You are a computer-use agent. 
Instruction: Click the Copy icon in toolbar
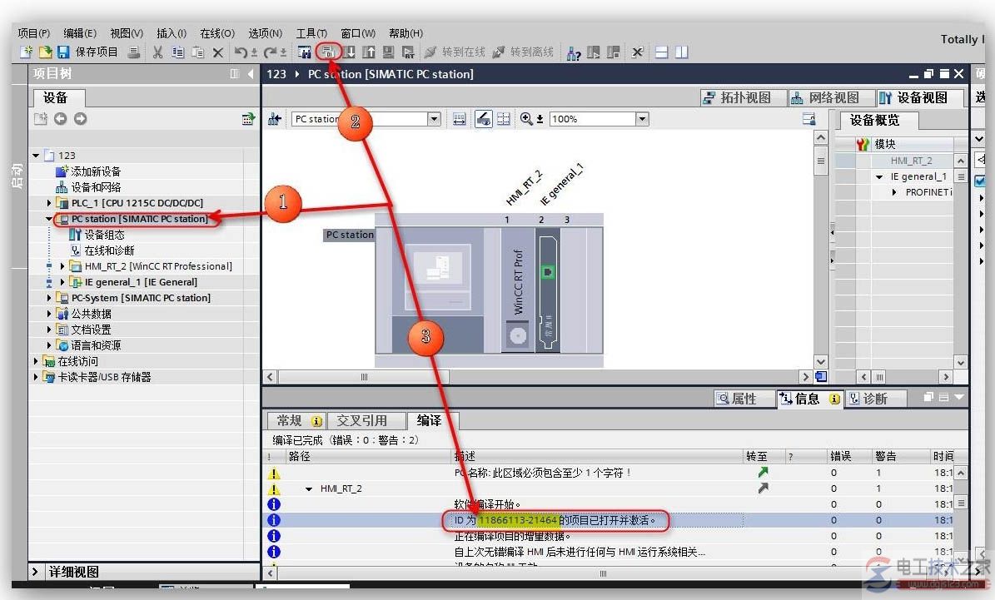177,52
